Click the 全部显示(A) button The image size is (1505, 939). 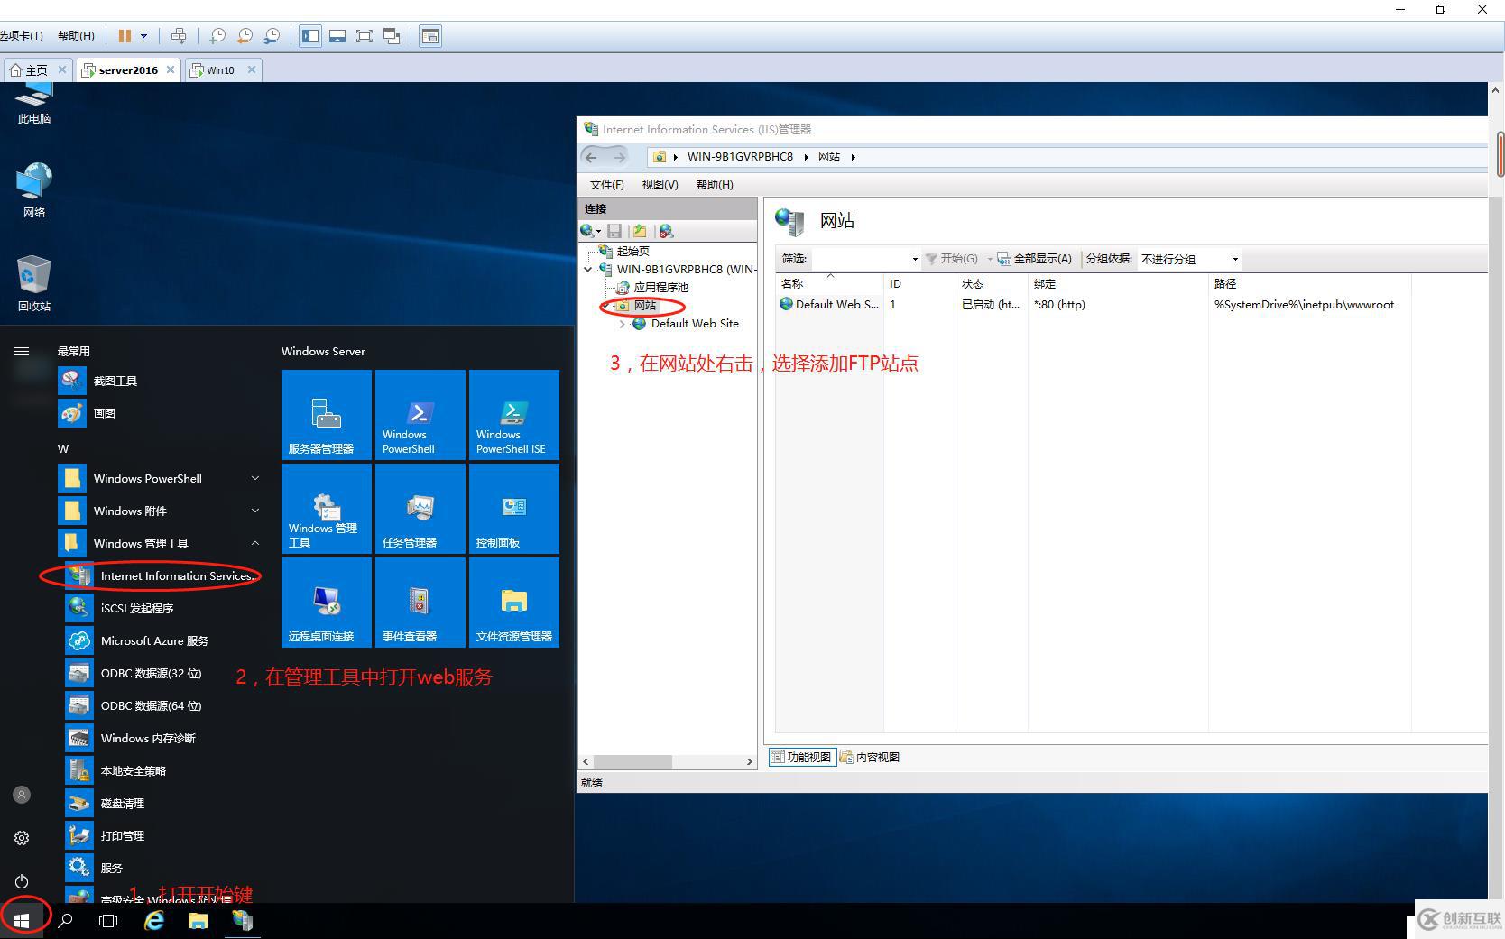click(x=1034, y=259)
